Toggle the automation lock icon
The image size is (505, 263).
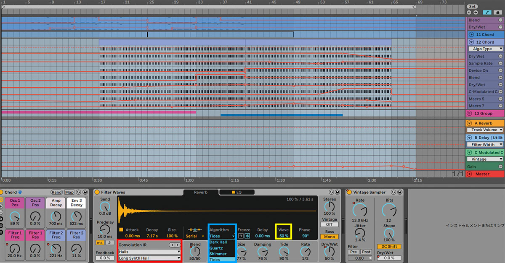(498, 13)
